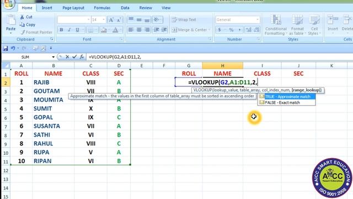The image size is (353, 199).
Task: Open the Name Box dropdown arrow
Action: click(53, 57)
